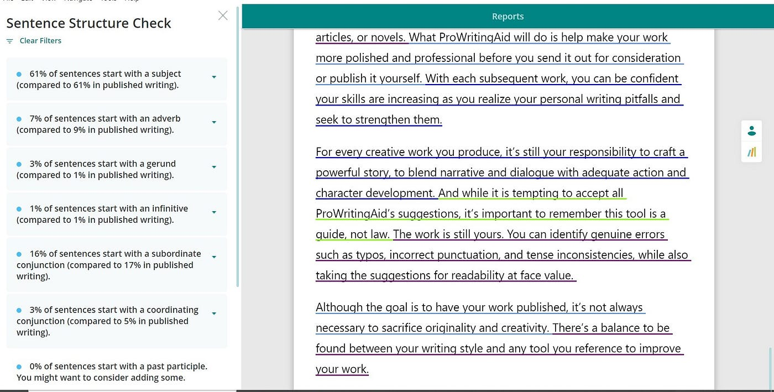The height and width of the screenshot is (392, 774).
Task: Click text 'You can identify genuine errors'
Action: coord(586,234)
